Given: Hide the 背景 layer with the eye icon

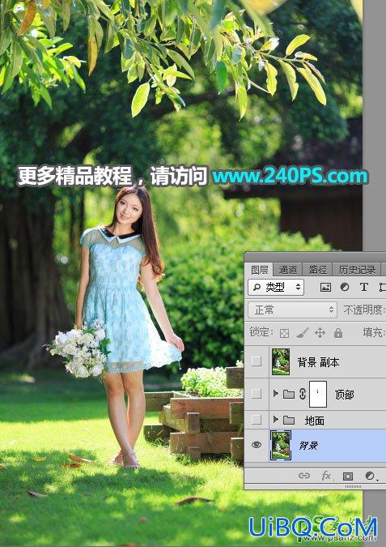Looking at the screenshot, I should click(x=257, y=445).
